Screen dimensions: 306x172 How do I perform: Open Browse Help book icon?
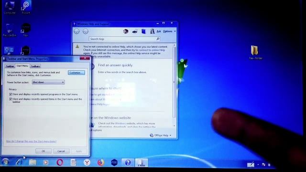[x=143, y=31]
